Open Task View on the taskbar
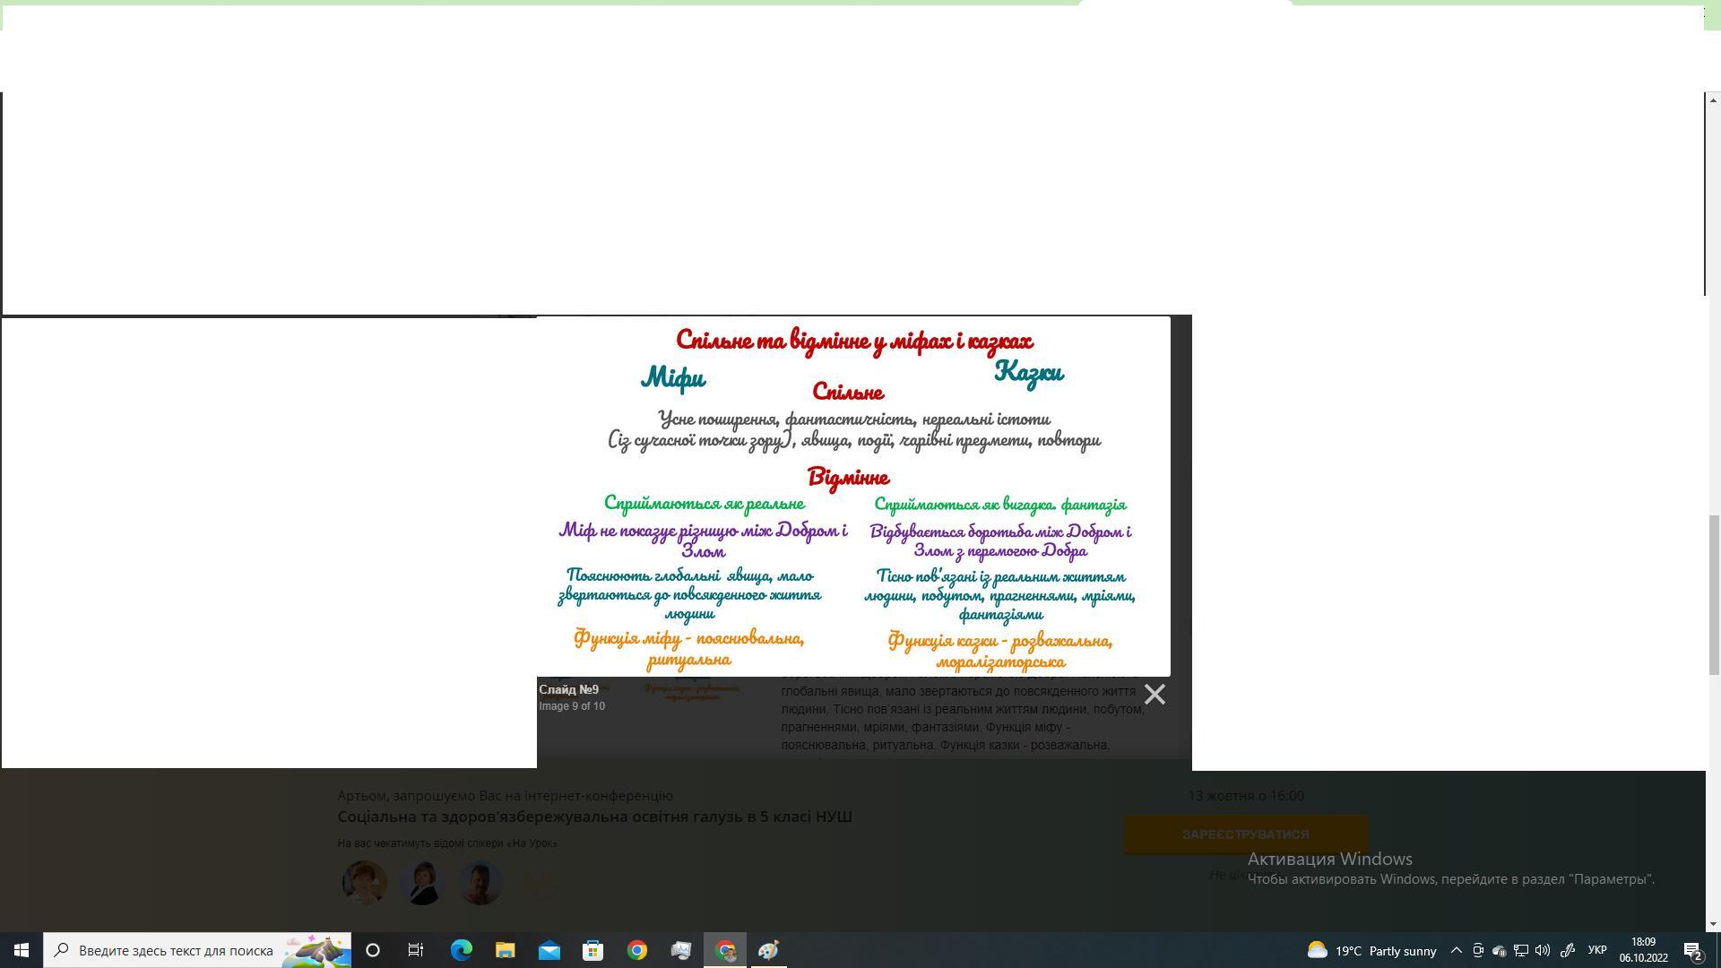The height and width of the screenshot is (968, 1721). 416,950
